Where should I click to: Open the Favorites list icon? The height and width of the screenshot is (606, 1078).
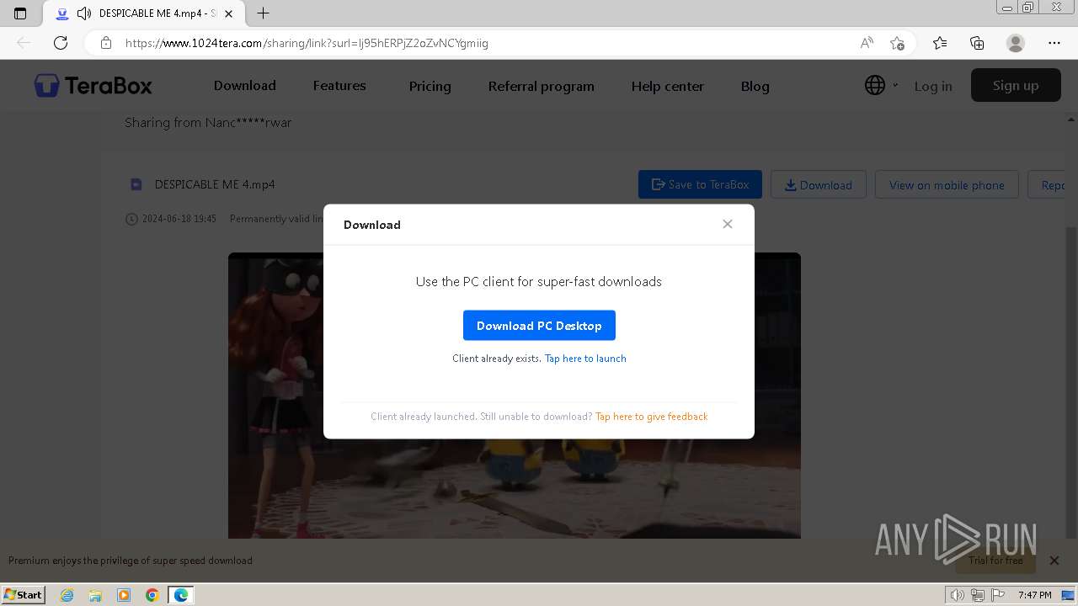pos(940,43)
